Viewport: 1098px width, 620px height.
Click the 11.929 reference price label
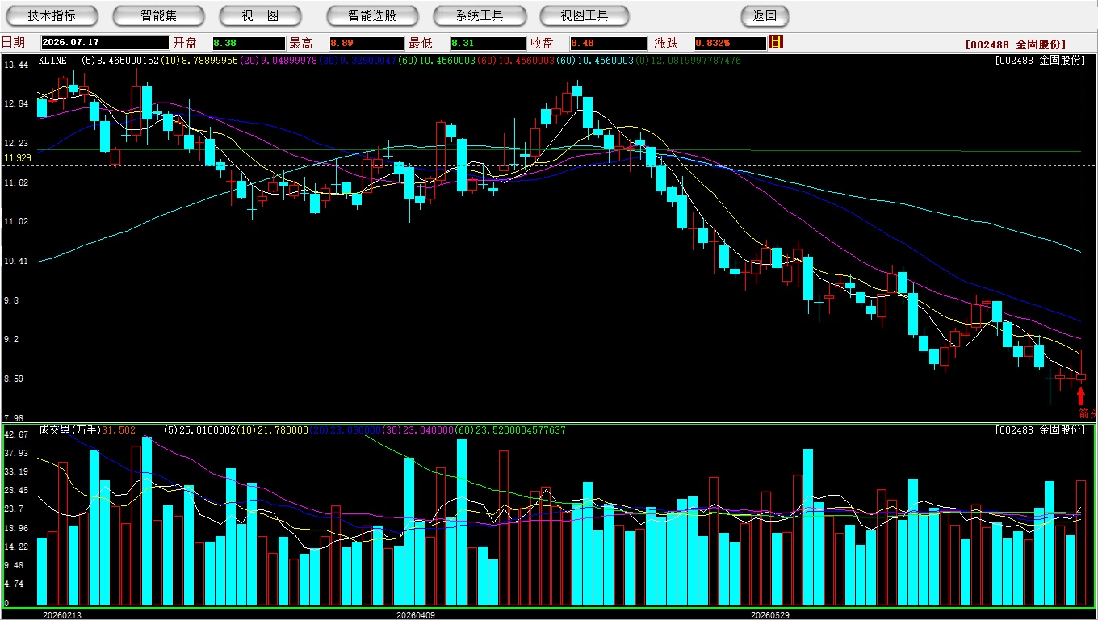point(18,158)
